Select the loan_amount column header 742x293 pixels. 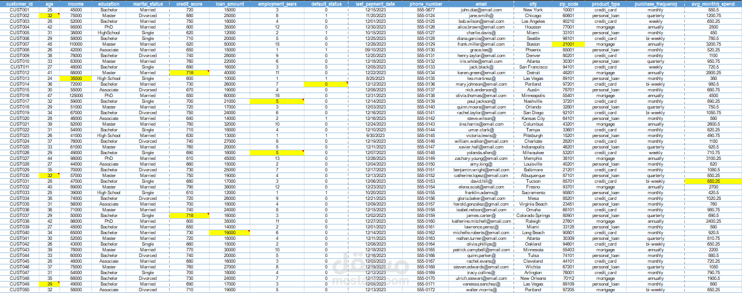(x=229, y=4)
